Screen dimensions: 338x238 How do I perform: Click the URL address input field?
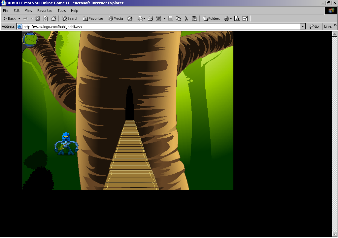pyautogui.click(x=158, y=26)
